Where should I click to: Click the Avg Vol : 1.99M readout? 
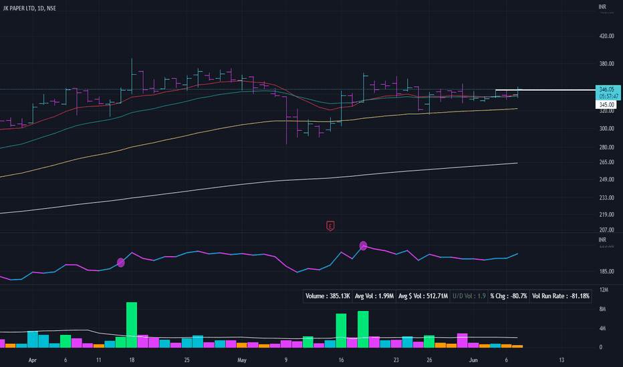click(x=374, y=296)
